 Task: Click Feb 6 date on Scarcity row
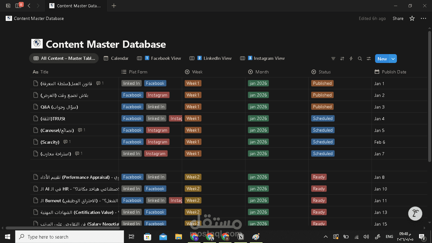coord(380,142)
